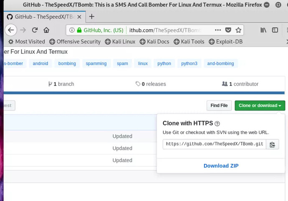Open the Most Visited bookmarks folder

pos(26,42)
